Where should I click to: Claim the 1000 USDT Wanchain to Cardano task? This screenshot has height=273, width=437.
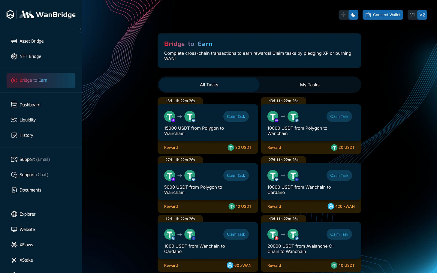(236, 234)
